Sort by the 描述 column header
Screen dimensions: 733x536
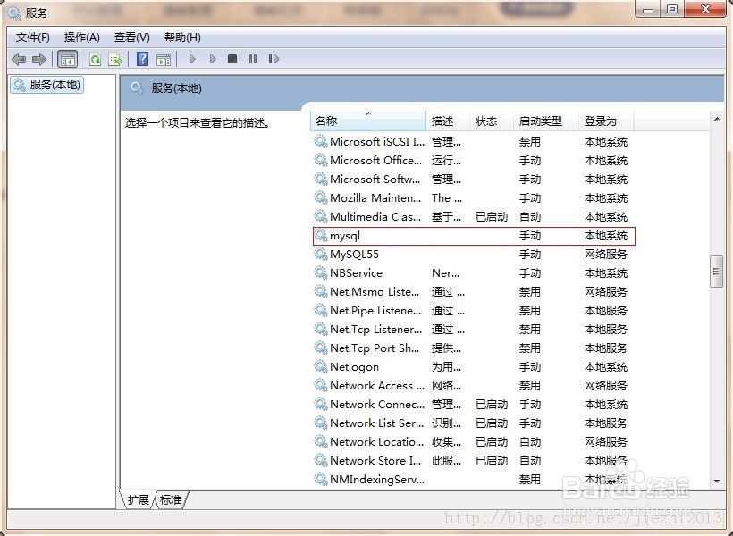(447, 121)
